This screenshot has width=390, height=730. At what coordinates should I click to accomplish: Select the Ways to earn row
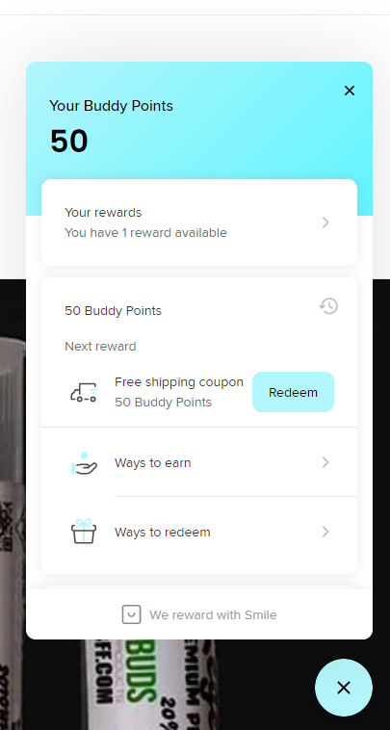coord(199,462)
